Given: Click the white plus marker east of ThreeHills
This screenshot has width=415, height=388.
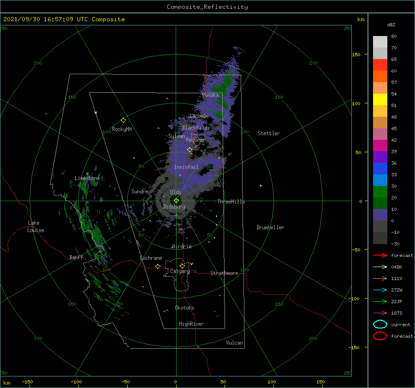Looking at the screenshot, I should tap(261, 185).
